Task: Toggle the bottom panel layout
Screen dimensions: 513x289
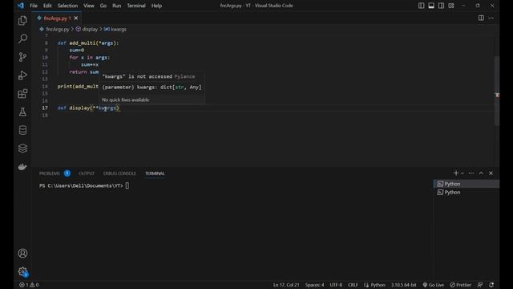Action: pos(431,6)
